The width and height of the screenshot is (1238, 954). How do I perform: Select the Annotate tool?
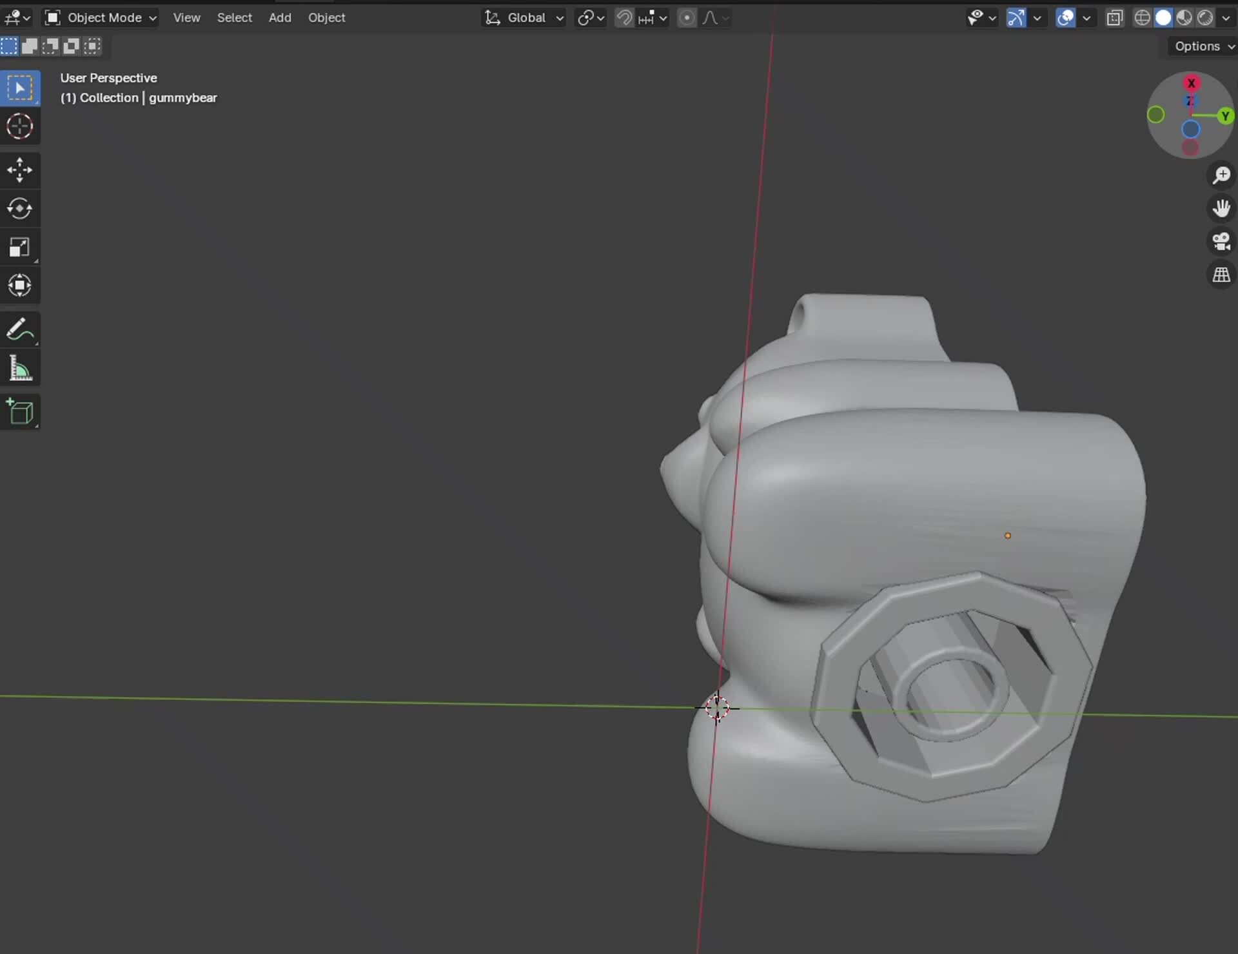click(20, 329)
